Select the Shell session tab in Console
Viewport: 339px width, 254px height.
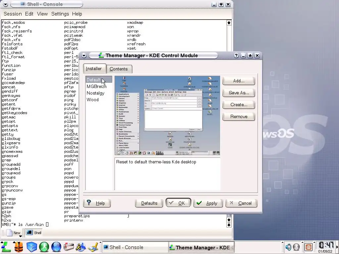[34, 233]
